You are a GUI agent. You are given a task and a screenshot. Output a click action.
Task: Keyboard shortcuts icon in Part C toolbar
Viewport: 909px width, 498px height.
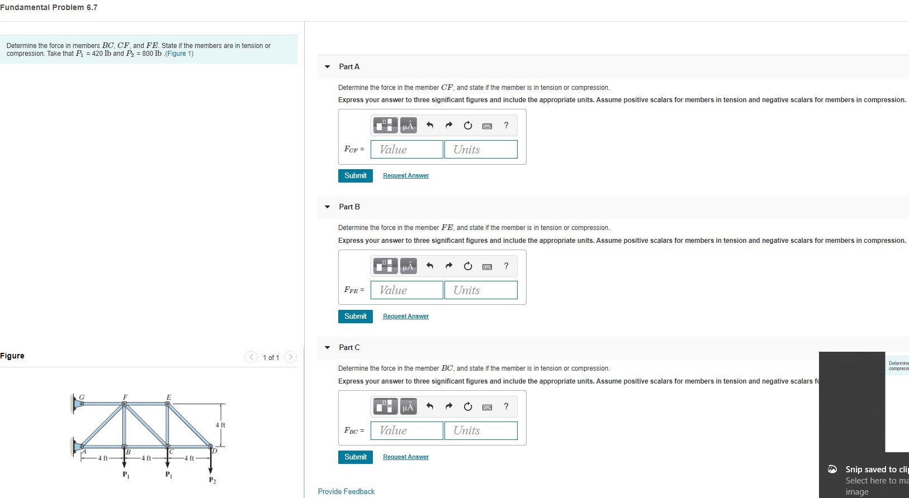pyautogui.click(x=487, y=407)
